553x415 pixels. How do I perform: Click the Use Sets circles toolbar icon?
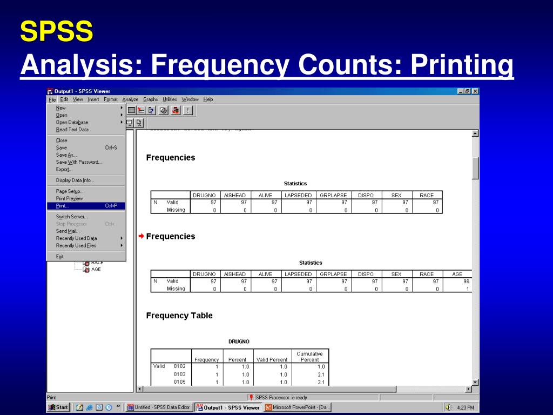pos(163,110)
